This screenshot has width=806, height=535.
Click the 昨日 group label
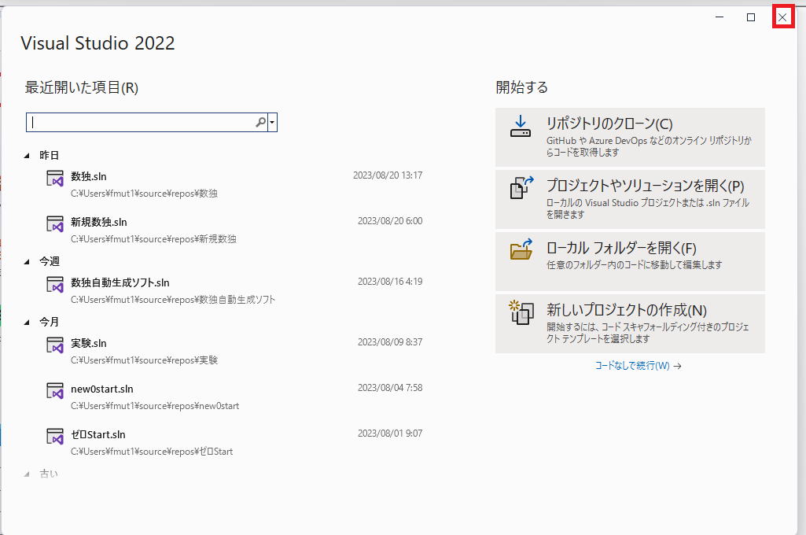tap(50, 155)
